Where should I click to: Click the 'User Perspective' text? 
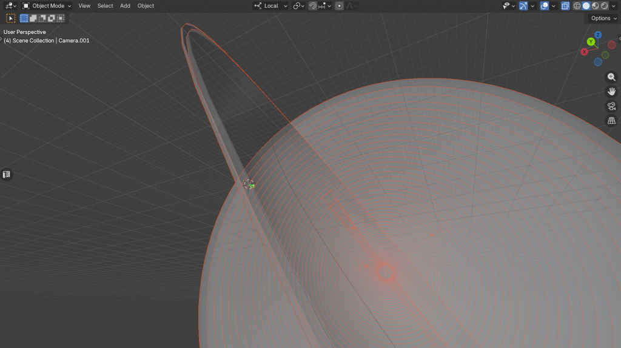[x=24, y=32]
